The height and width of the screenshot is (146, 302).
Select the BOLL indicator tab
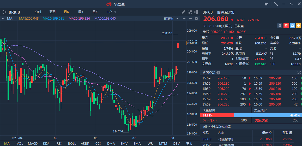tap(72, 143)
